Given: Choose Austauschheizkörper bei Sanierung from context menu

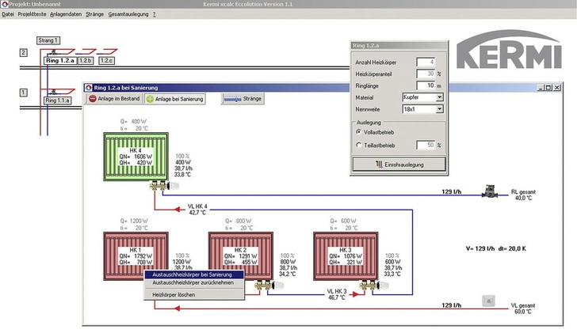Looking at the screenshot, I should click(x=193, y=274).
